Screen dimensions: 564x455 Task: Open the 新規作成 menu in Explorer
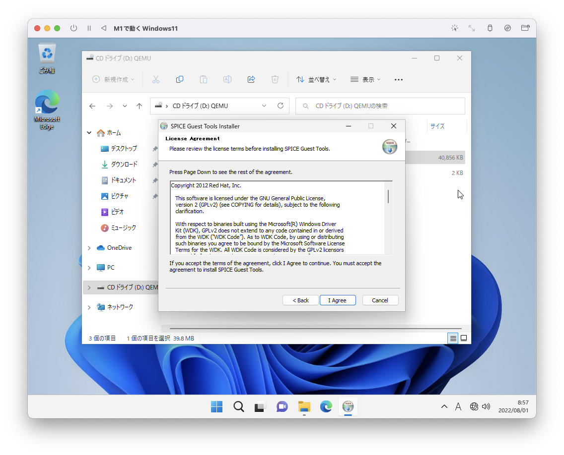tap(113, 79)
